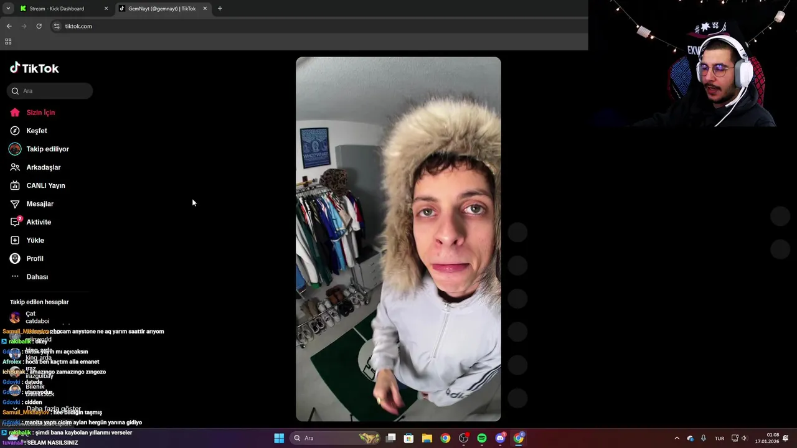Screen dimensions: 797x448
Task: Open Takip ediliyor feed
Action: tap(39, 149)
